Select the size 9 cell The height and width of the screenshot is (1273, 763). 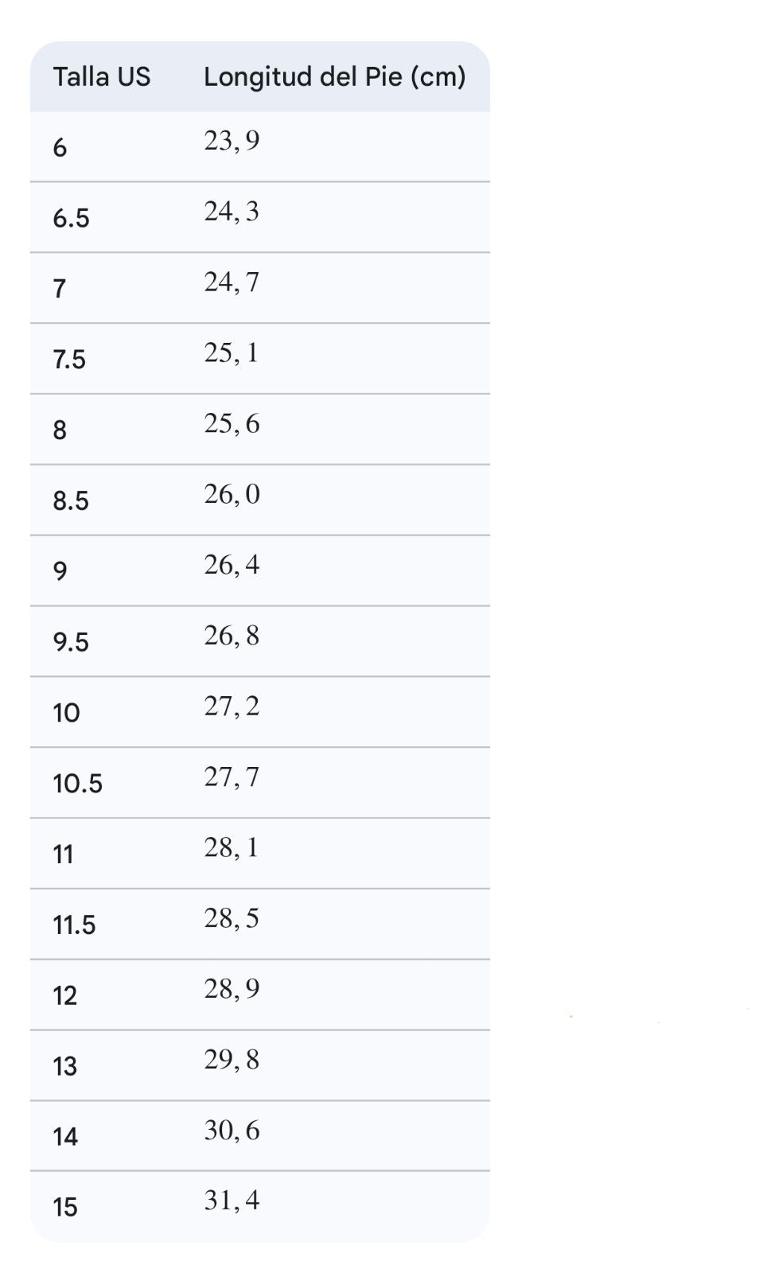[60, 571]
